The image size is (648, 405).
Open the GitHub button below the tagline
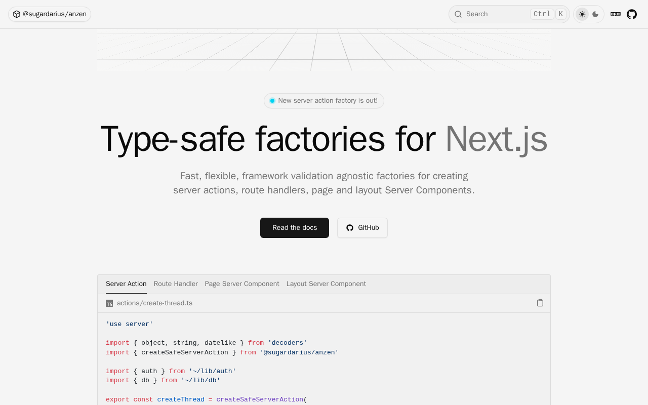[362, 228]
